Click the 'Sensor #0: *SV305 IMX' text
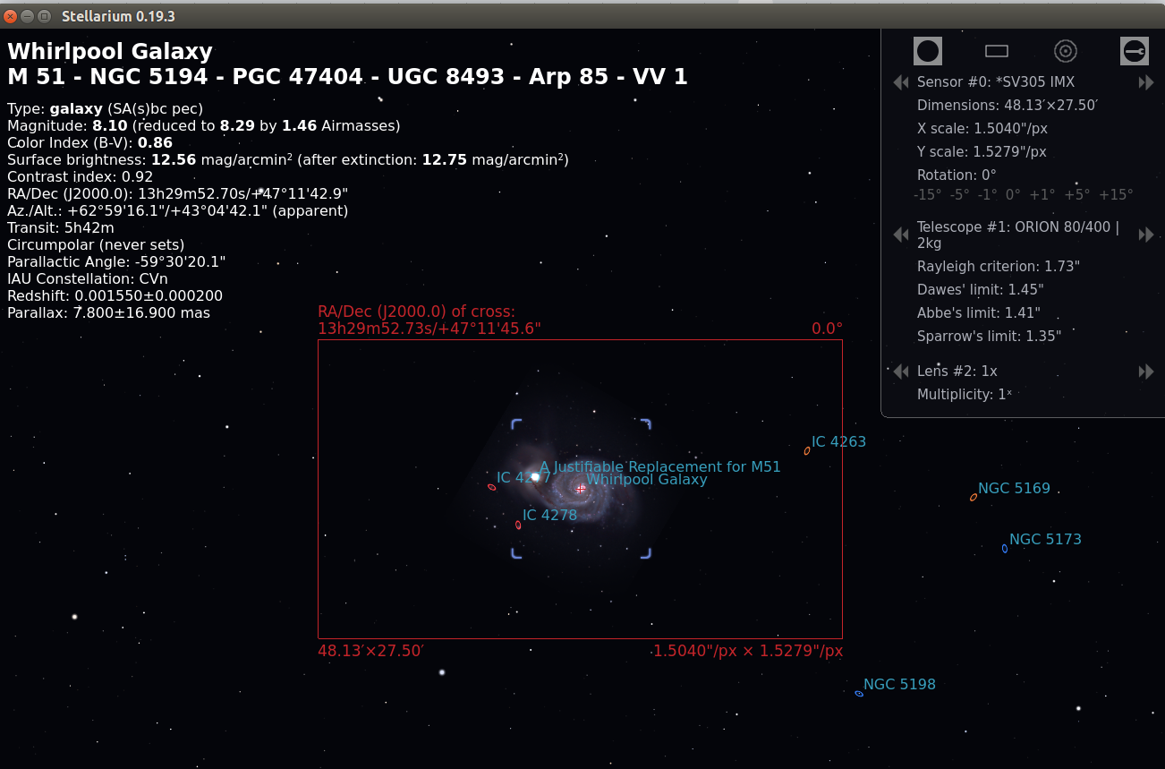 coord(996,82)
